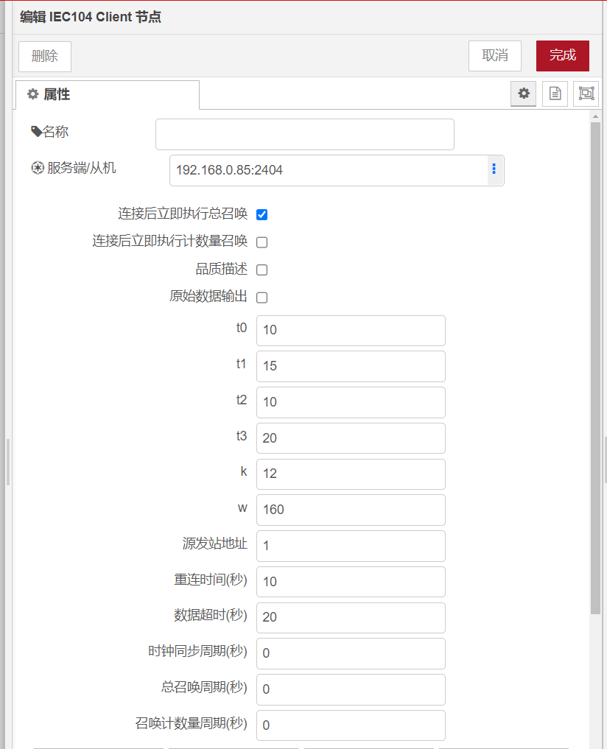Click the 取消 button
This screenshot has width=607, height=749.
click(x=494, y=55)
